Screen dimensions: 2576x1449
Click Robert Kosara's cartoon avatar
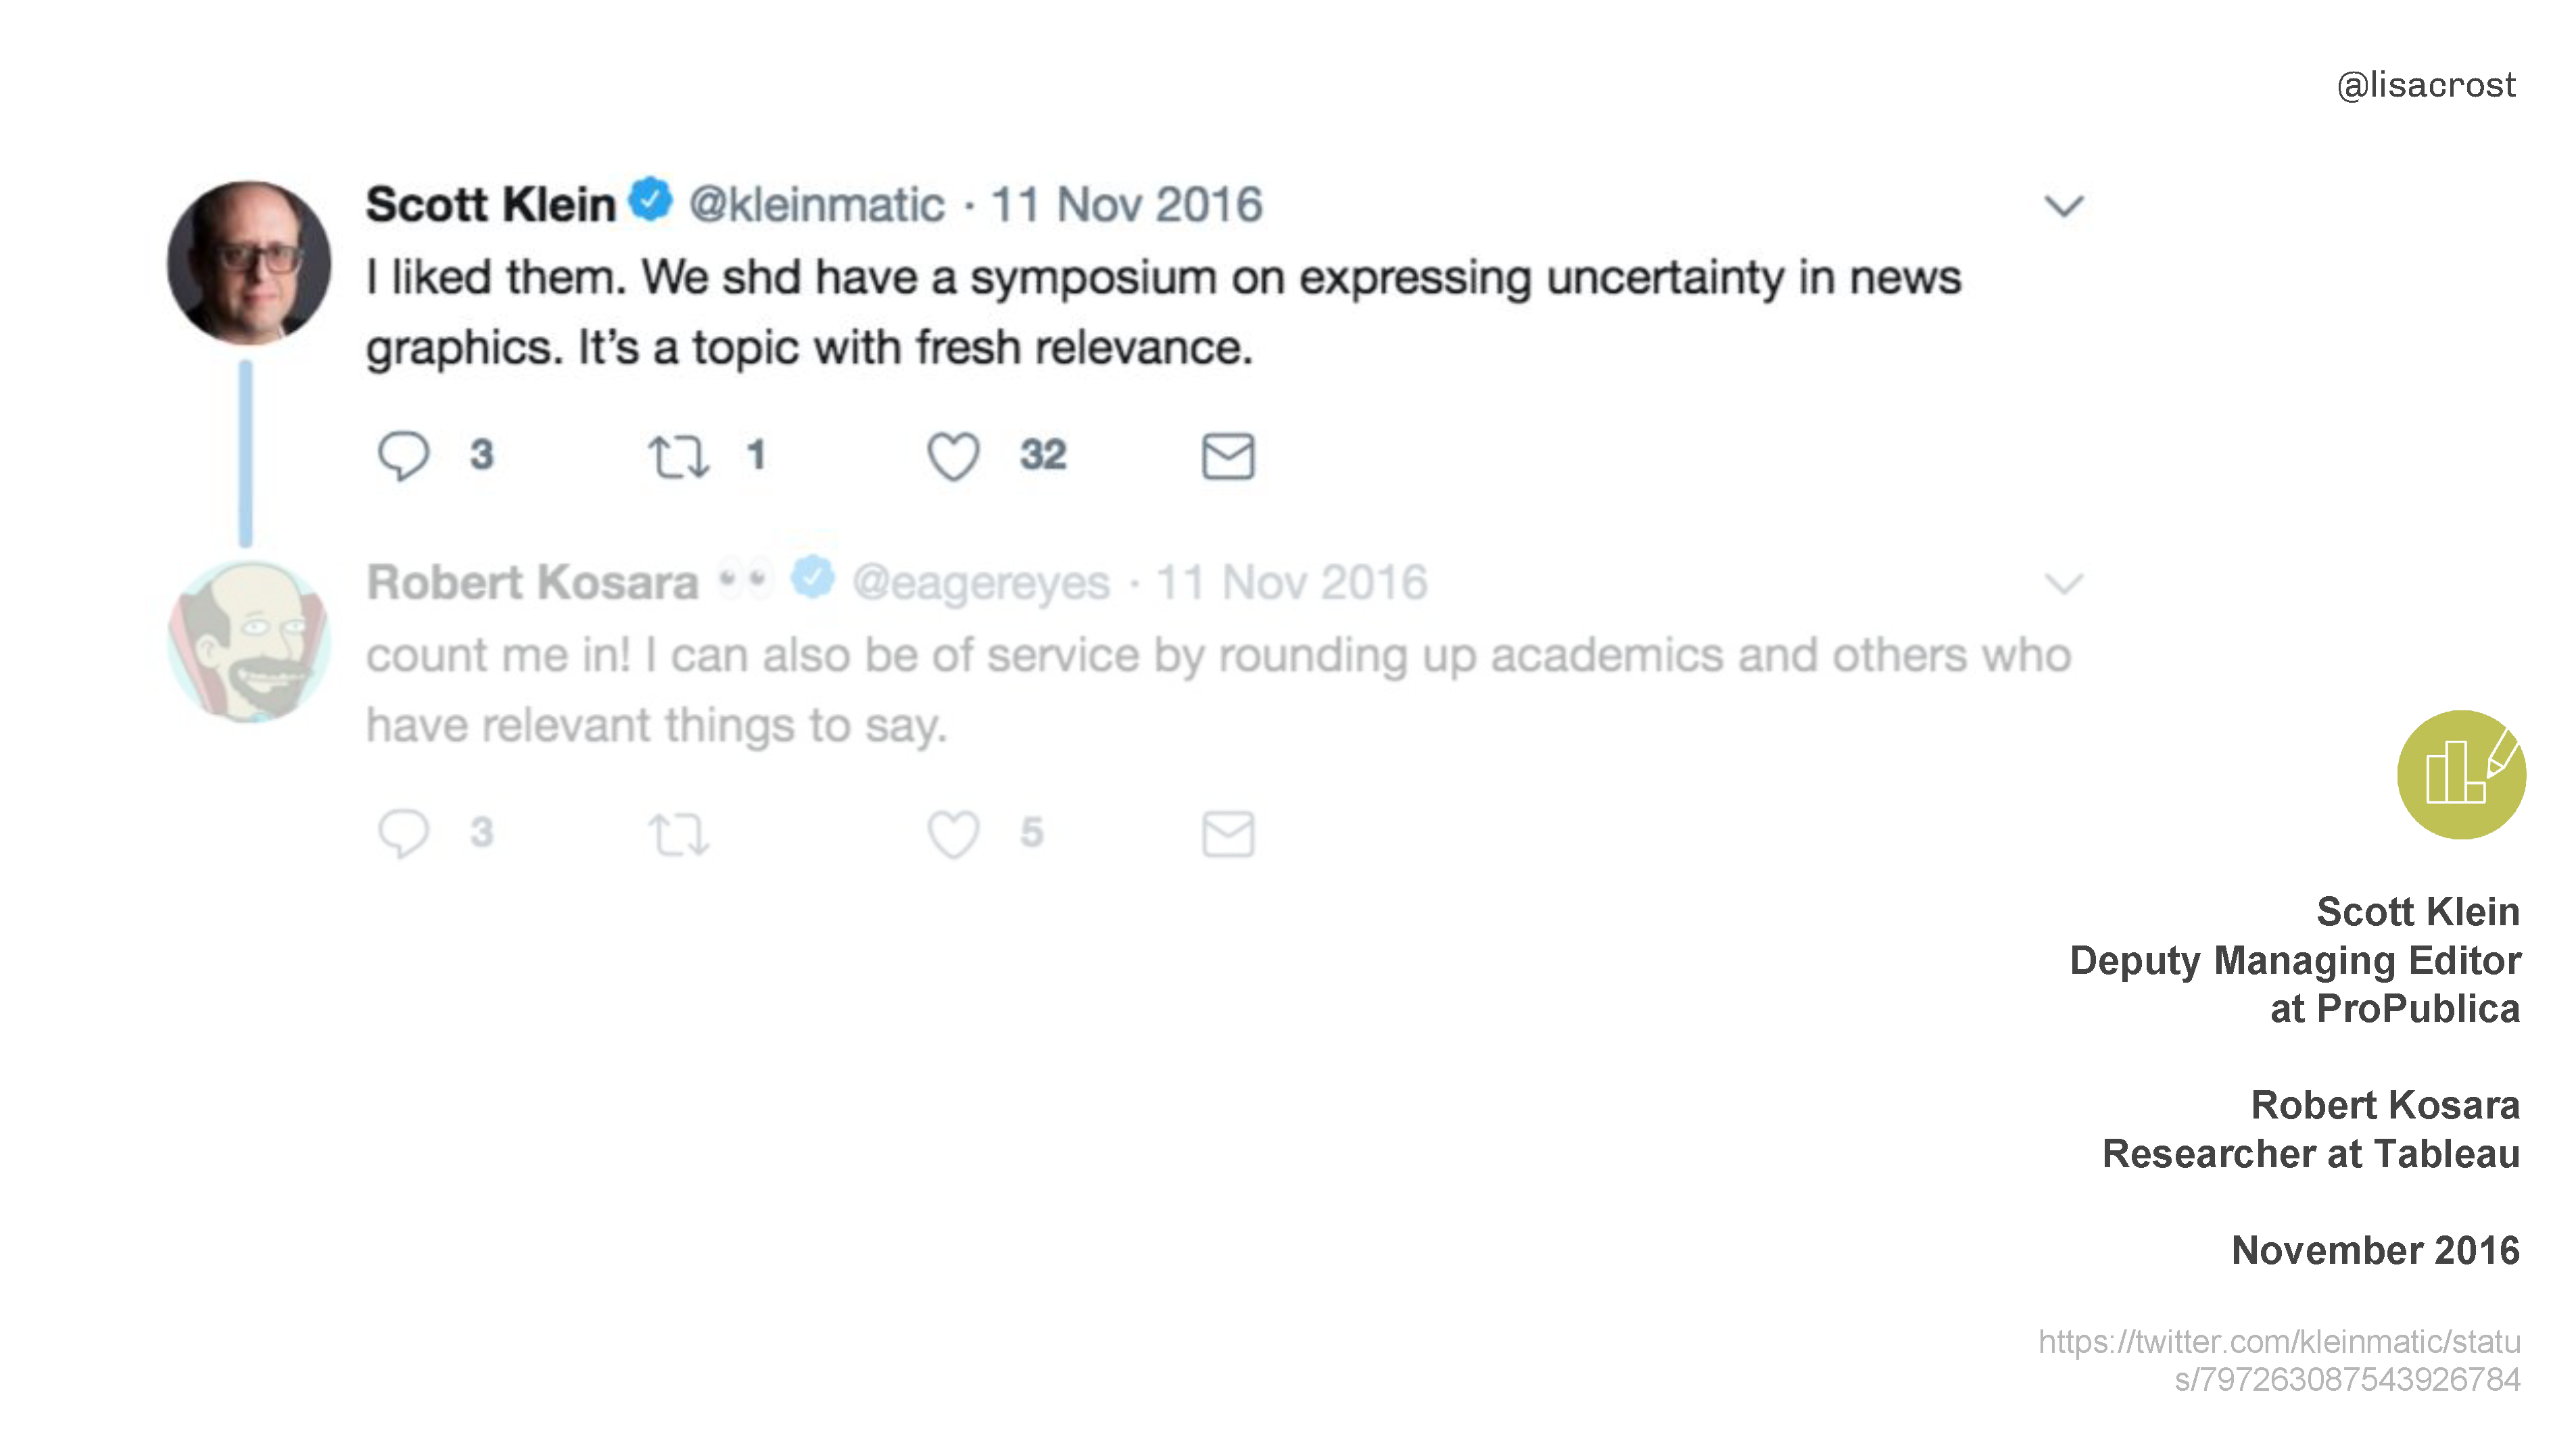[x=249, y=641]
